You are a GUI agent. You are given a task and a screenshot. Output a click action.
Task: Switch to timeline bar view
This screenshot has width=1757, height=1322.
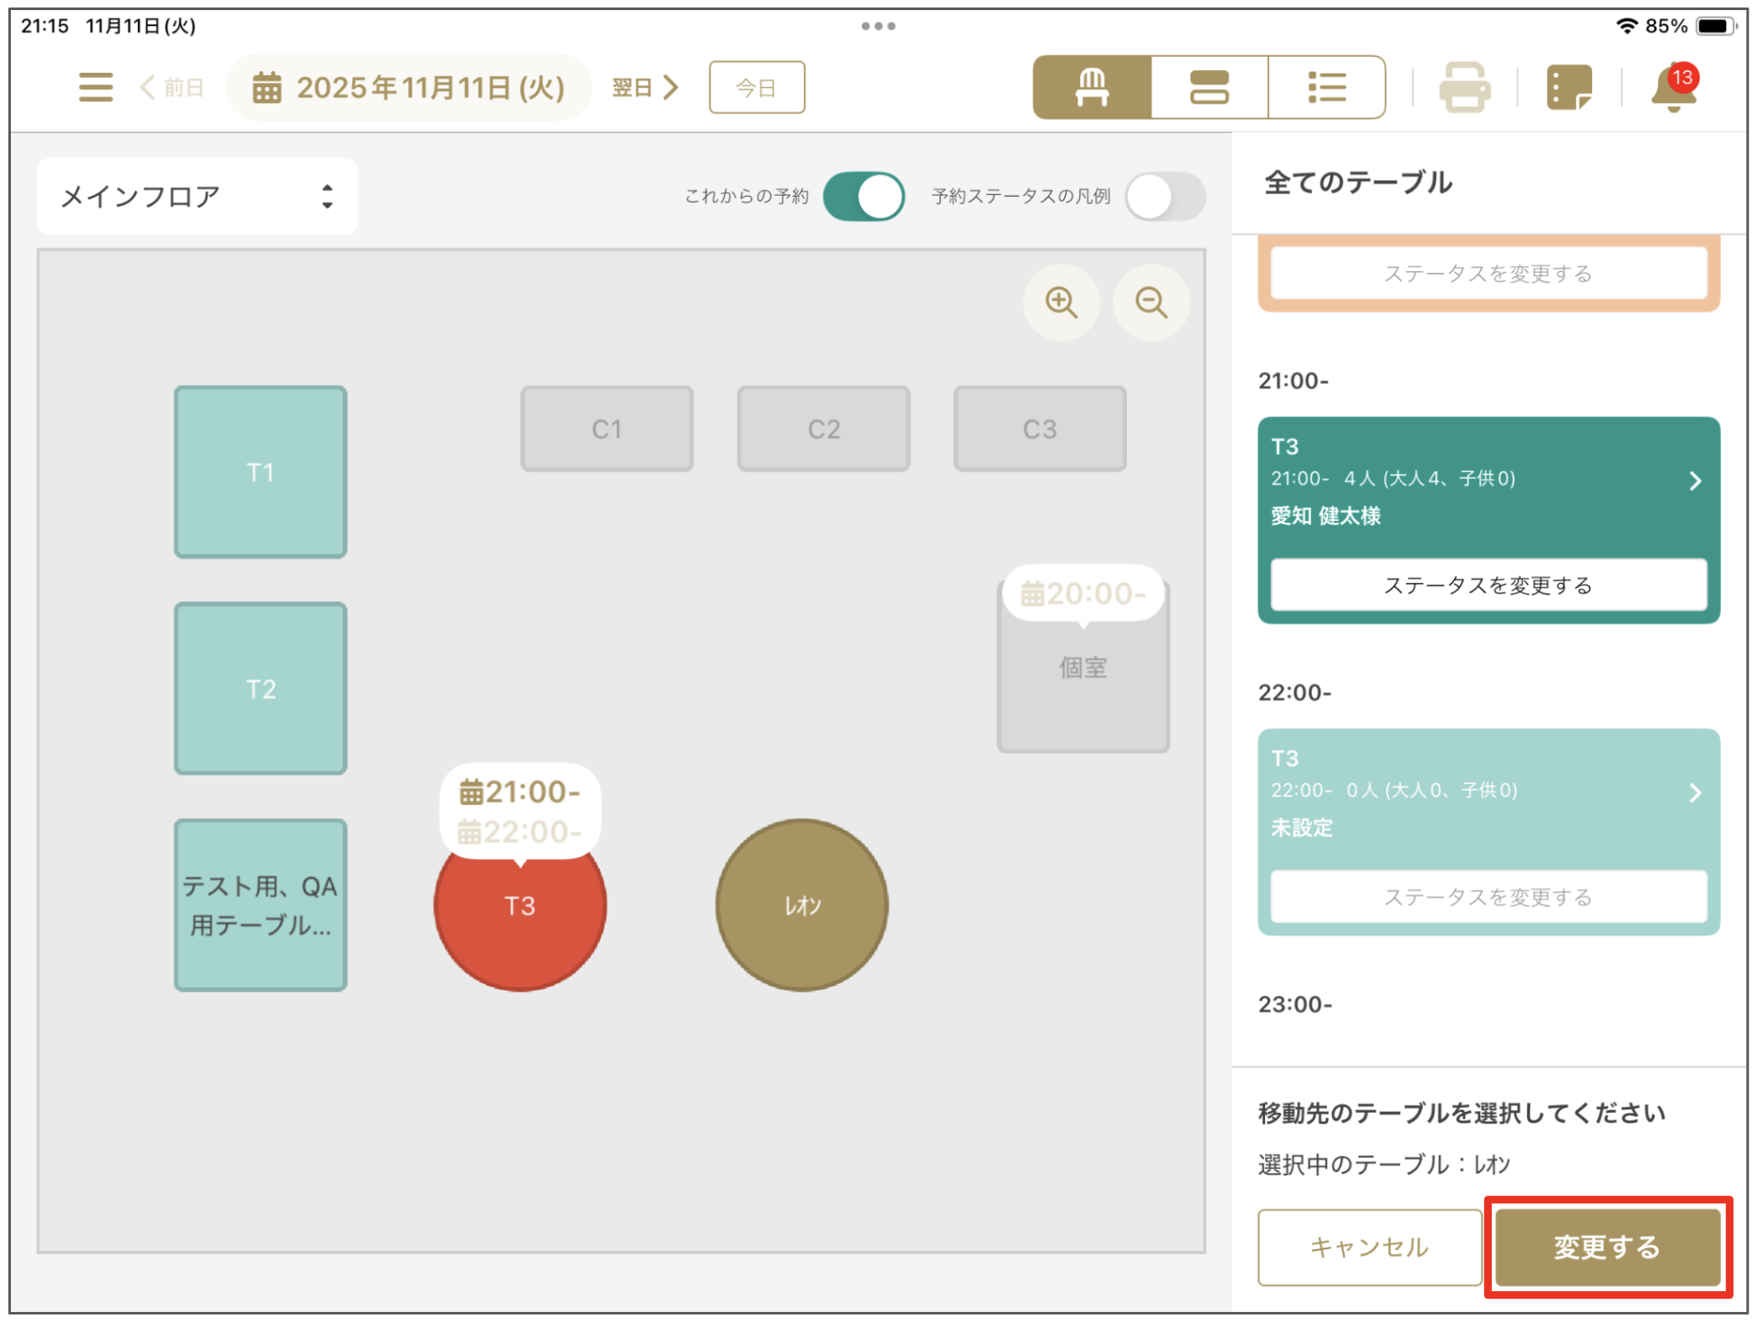[1209, 87]
